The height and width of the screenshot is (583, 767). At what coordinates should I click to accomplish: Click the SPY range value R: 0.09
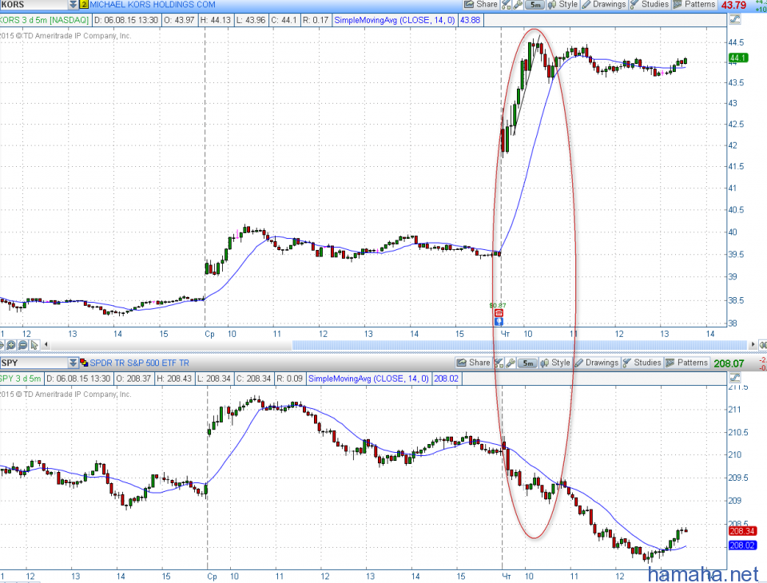pyautogui.click(x=289, y=379)
